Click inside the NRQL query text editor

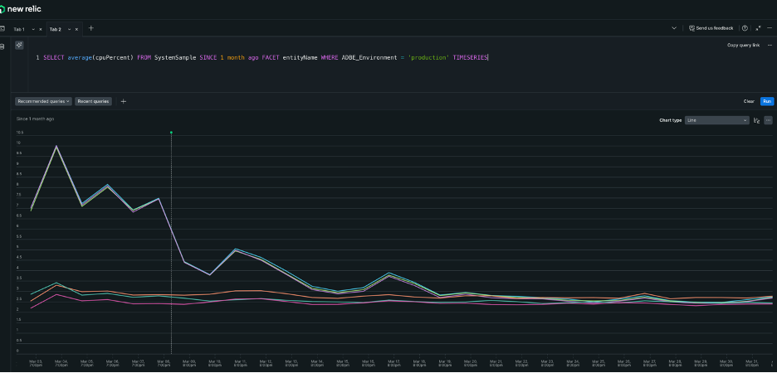[332, 70]
